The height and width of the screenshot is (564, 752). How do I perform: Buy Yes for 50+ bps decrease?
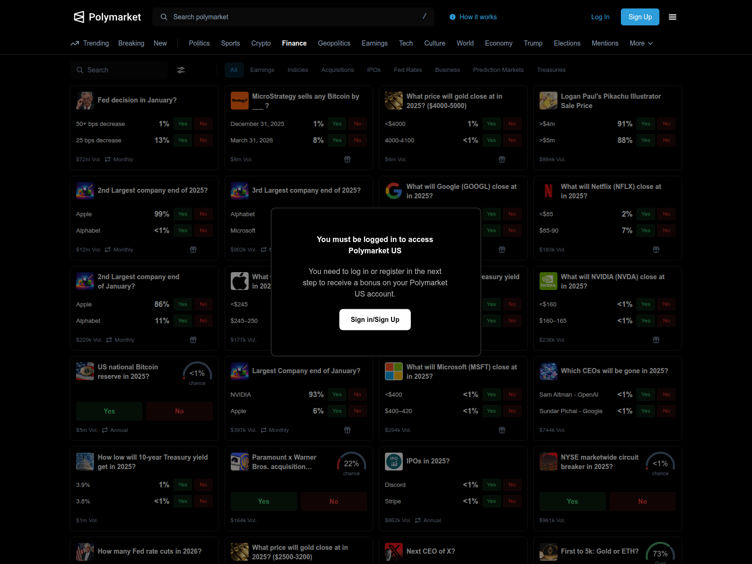[183, 124]
